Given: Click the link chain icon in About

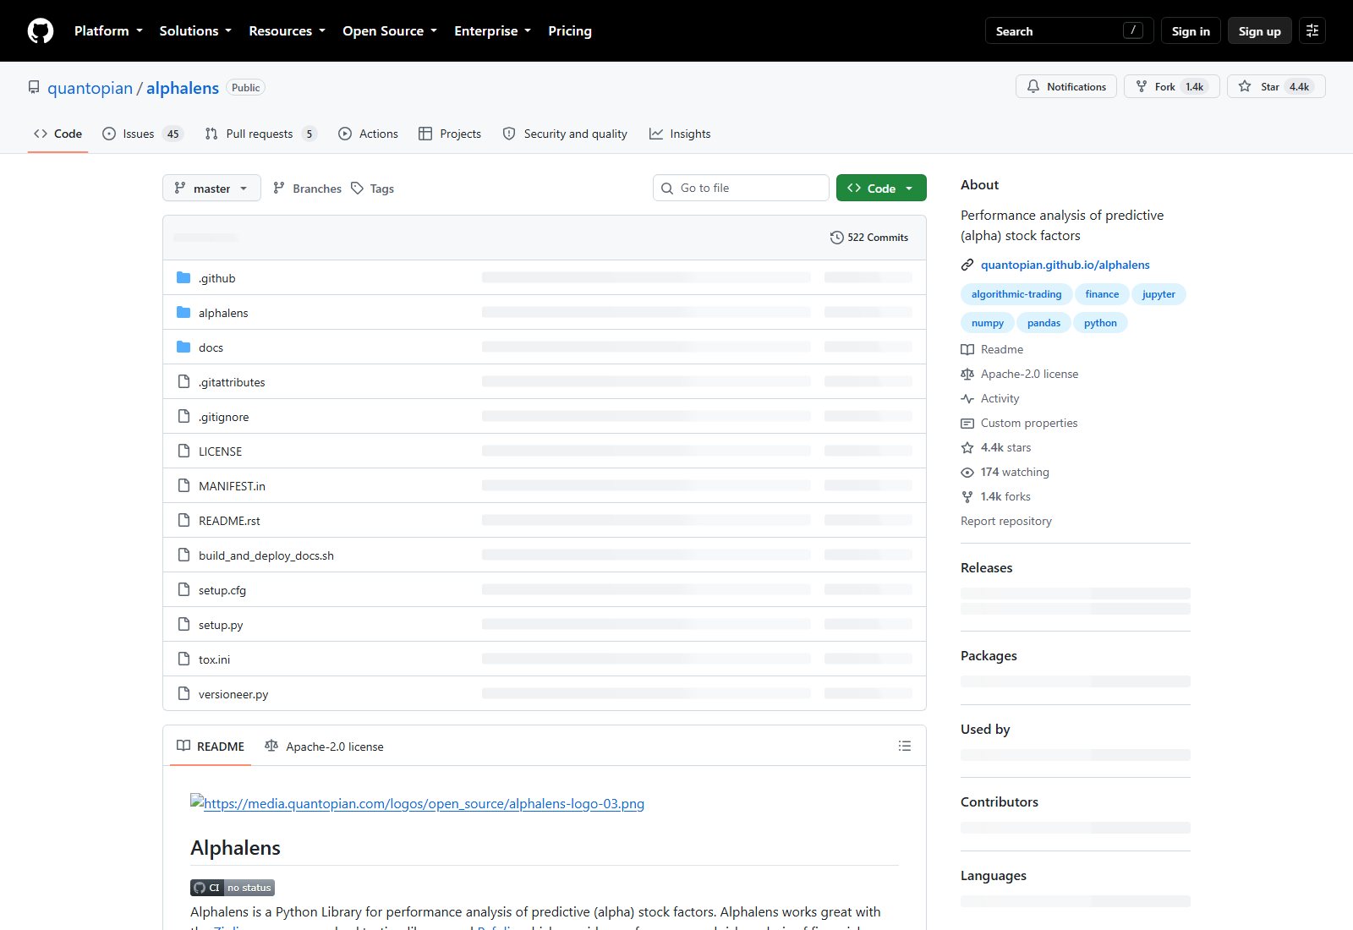Looking at the screenshot, I should [x=967, y=265].
